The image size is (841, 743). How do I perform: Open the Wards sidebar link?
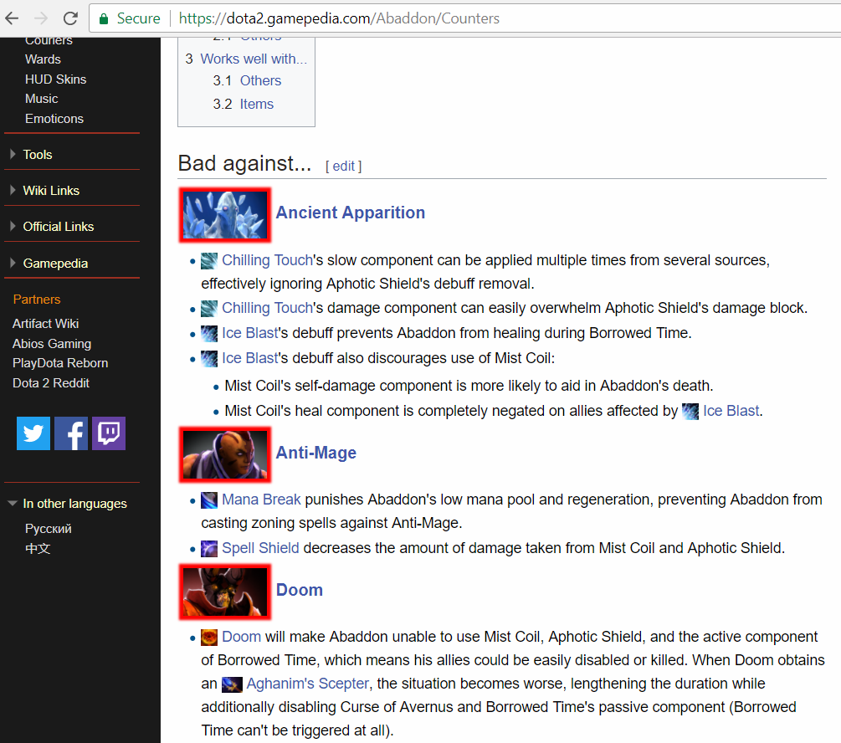tap(43, 59)
